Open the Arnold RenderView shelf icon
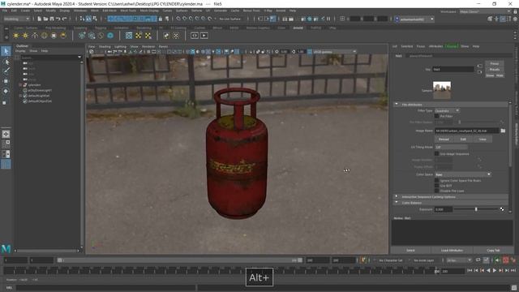The image size is (519, 292). [195, 36]
